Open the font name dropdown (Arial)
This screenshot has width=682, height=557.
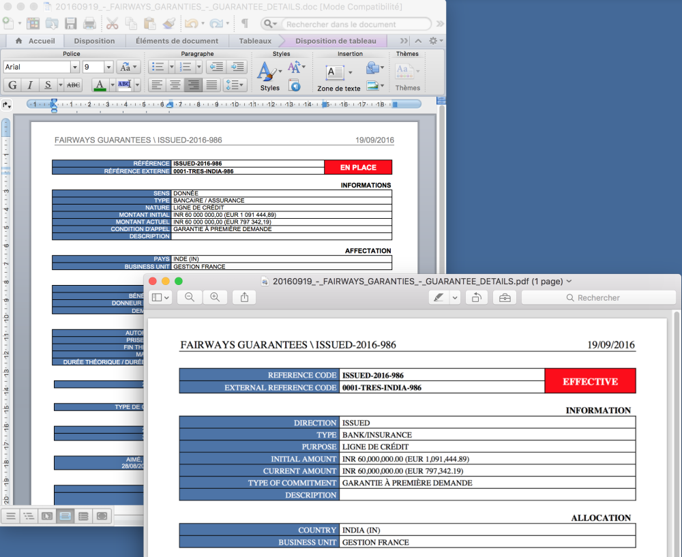point(75,67)
